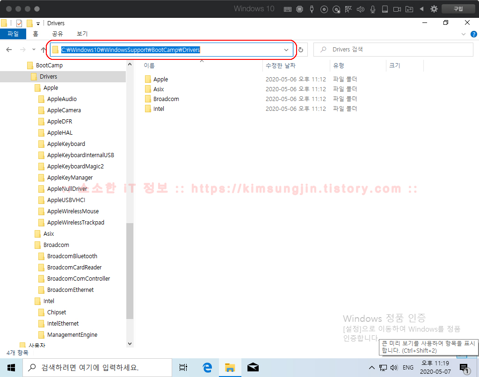The height and width of the screenshot is (377, 479).
Task: Sort by 유형 column header
Action: pyautogui.click(x=339, y=65)
